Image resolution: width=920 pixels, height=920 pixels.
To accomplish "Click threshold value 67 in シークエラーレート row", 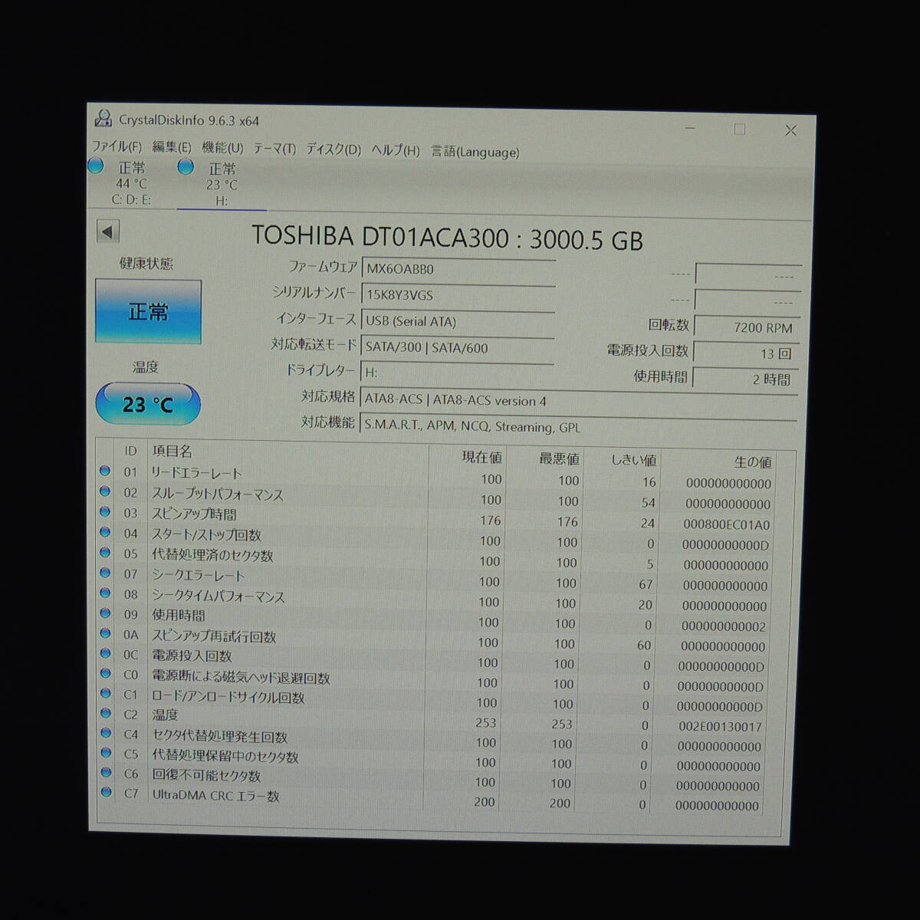I will [646, 585].
